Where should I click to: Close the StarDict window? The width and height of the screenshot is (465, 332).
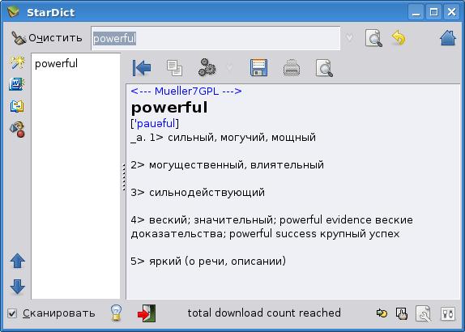click(x=452, y=12)
